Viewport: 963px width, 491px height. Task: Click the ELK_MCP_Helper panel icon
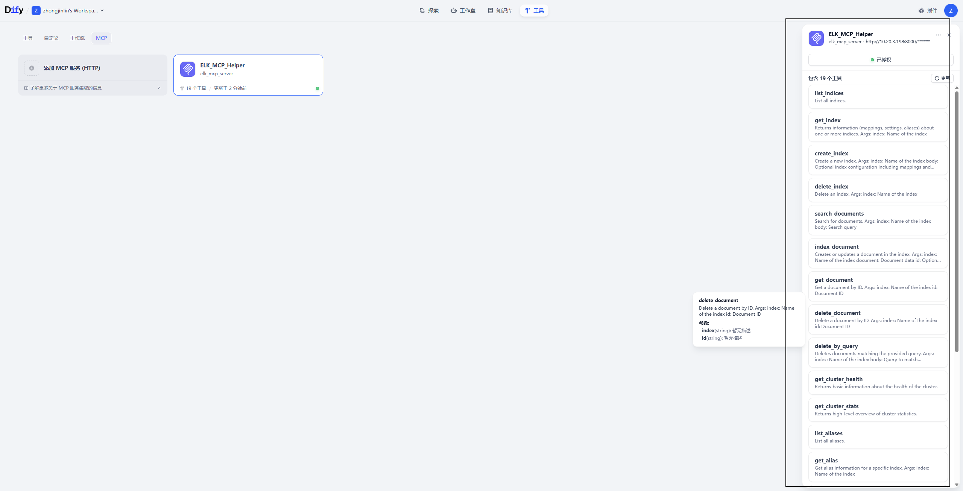[x=816, y=38]
